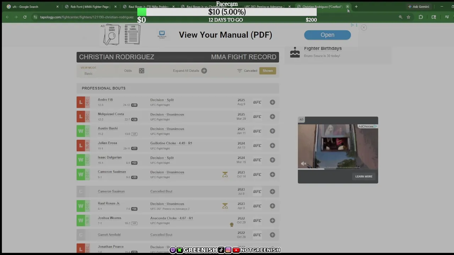Click the Open button on manual ad
The width and height of the screenshot is (454, 255).
tap(327, 35)
